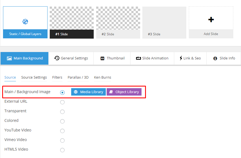Select the External URL radio option
This screenshot has width=241, height=158.
[x=62, y=102]
